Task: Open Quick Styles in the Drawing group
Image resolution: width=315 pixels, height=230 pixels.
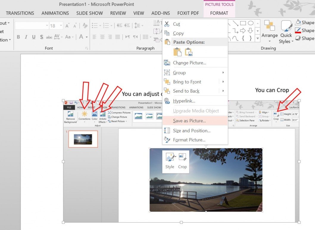Action: pos(286,31)
